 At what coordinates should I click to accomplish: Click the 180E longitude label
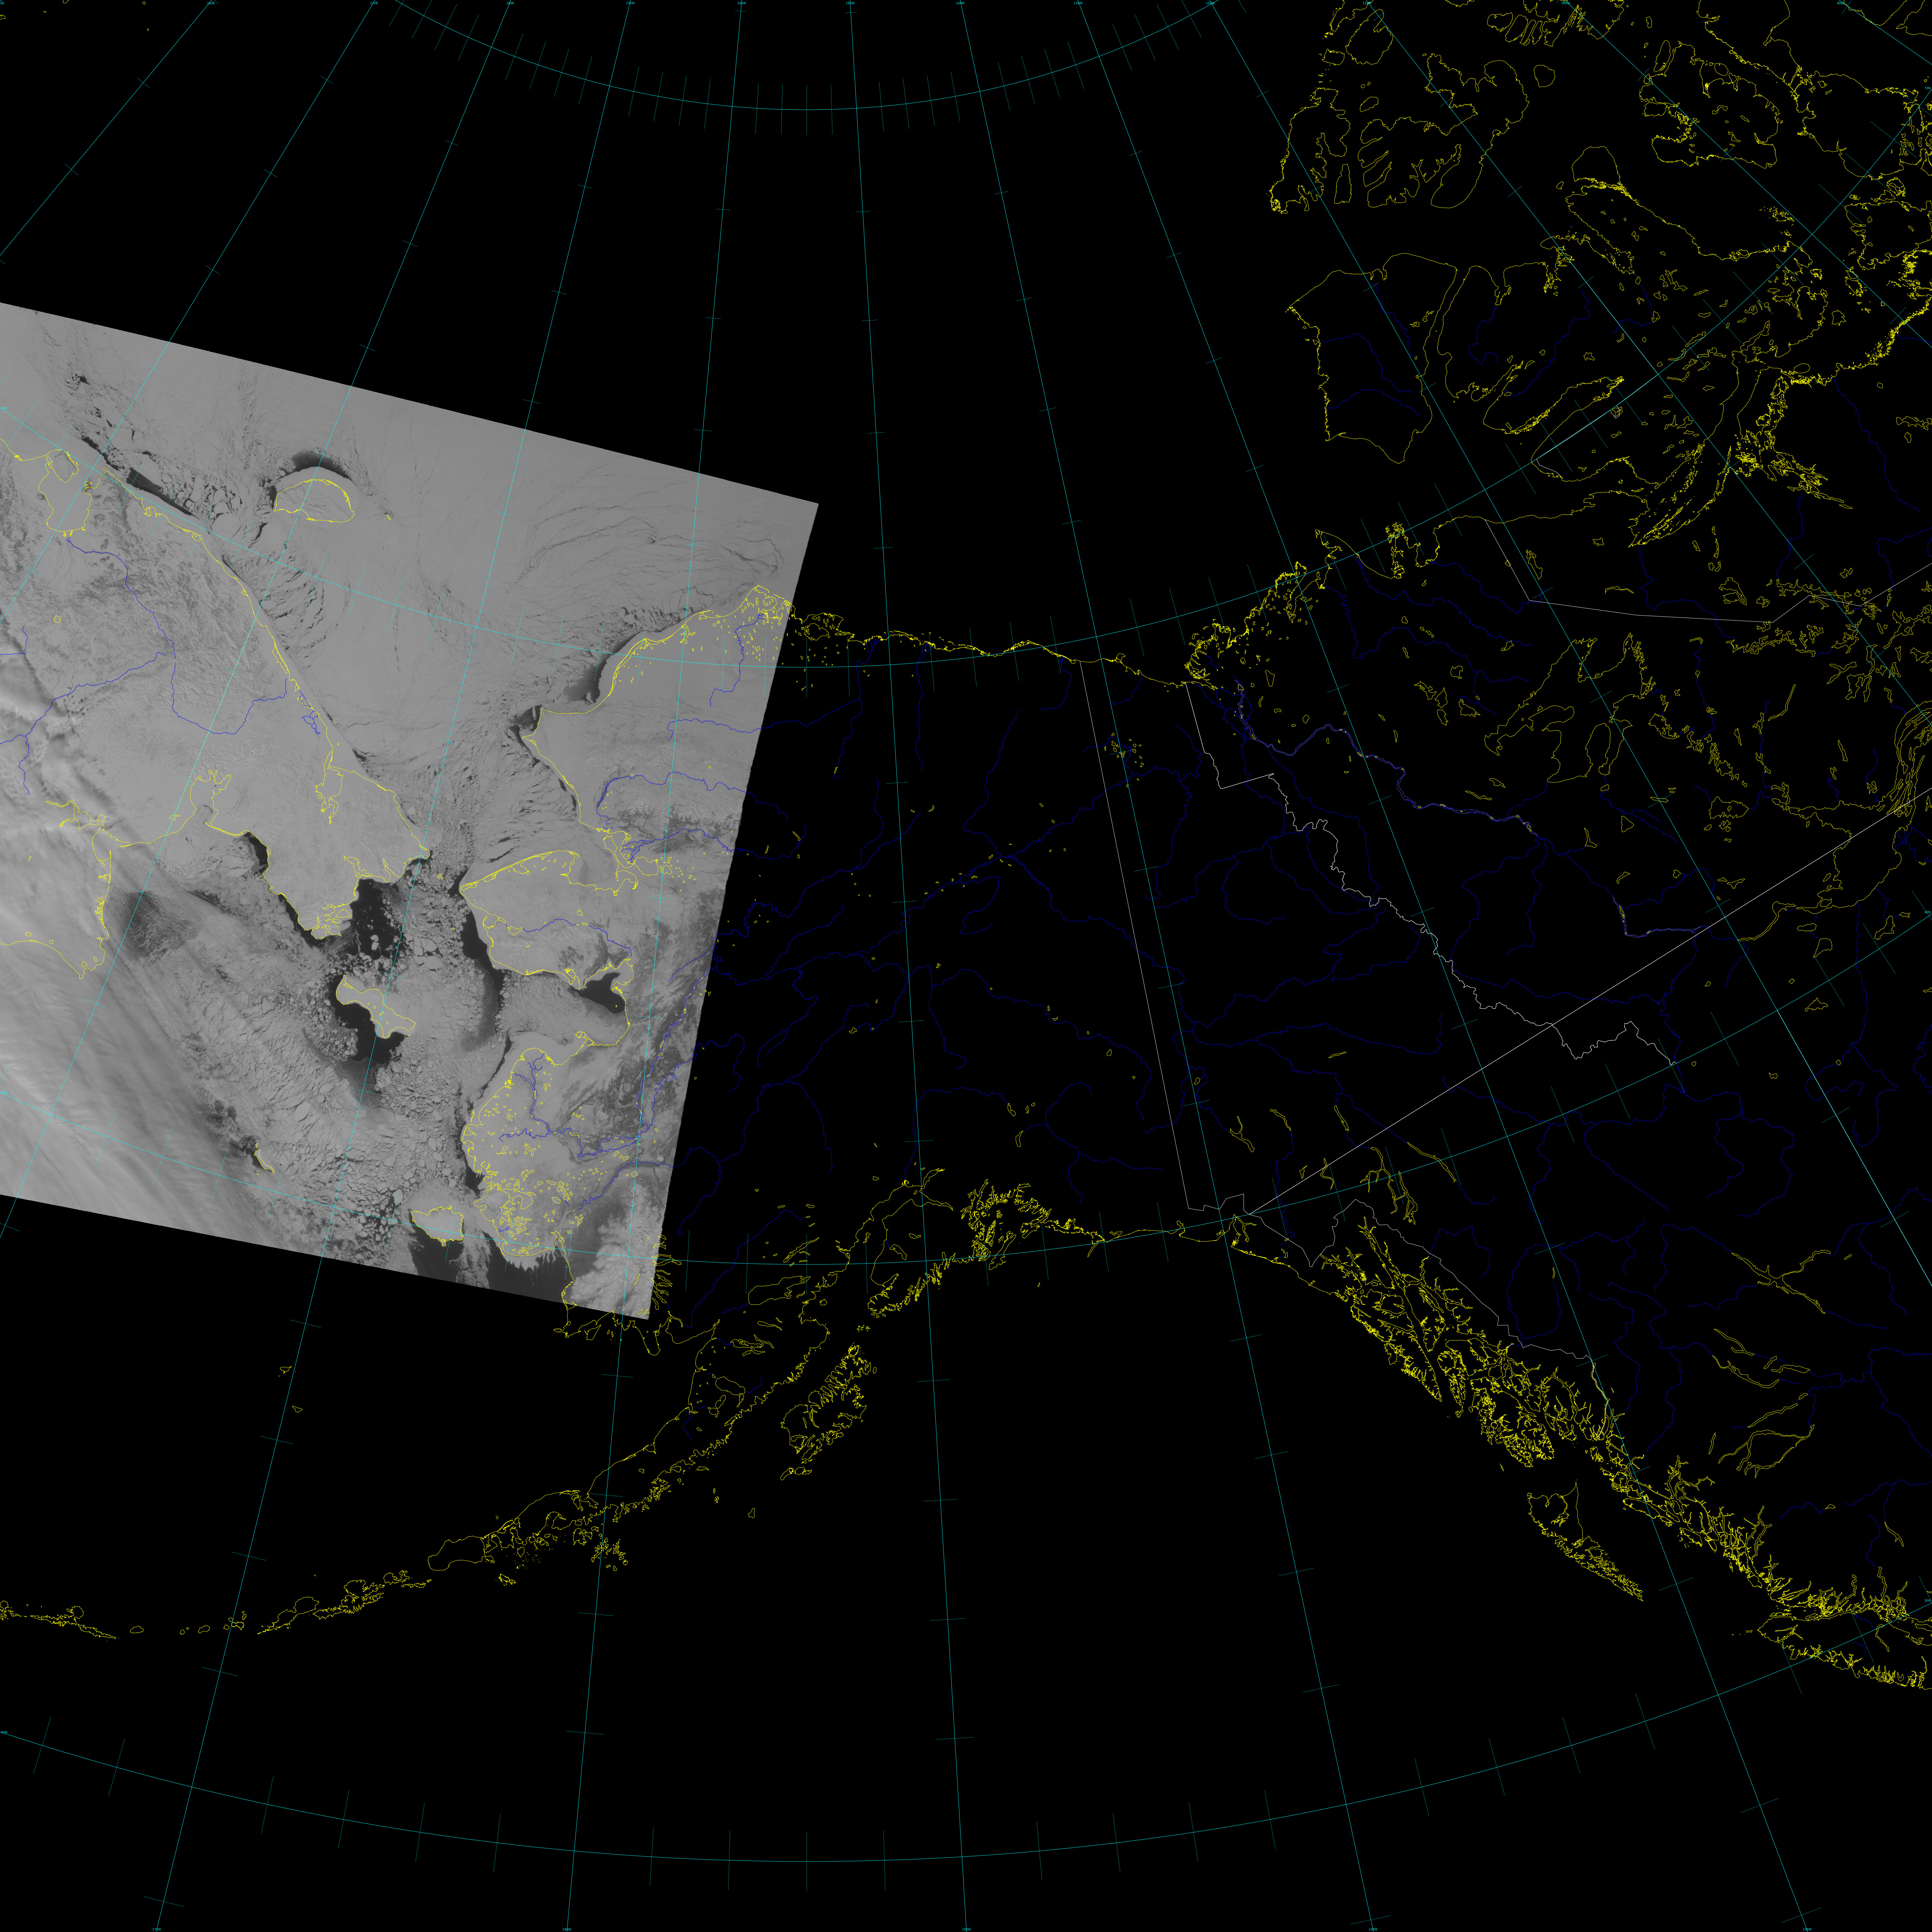tap(510, 3)
